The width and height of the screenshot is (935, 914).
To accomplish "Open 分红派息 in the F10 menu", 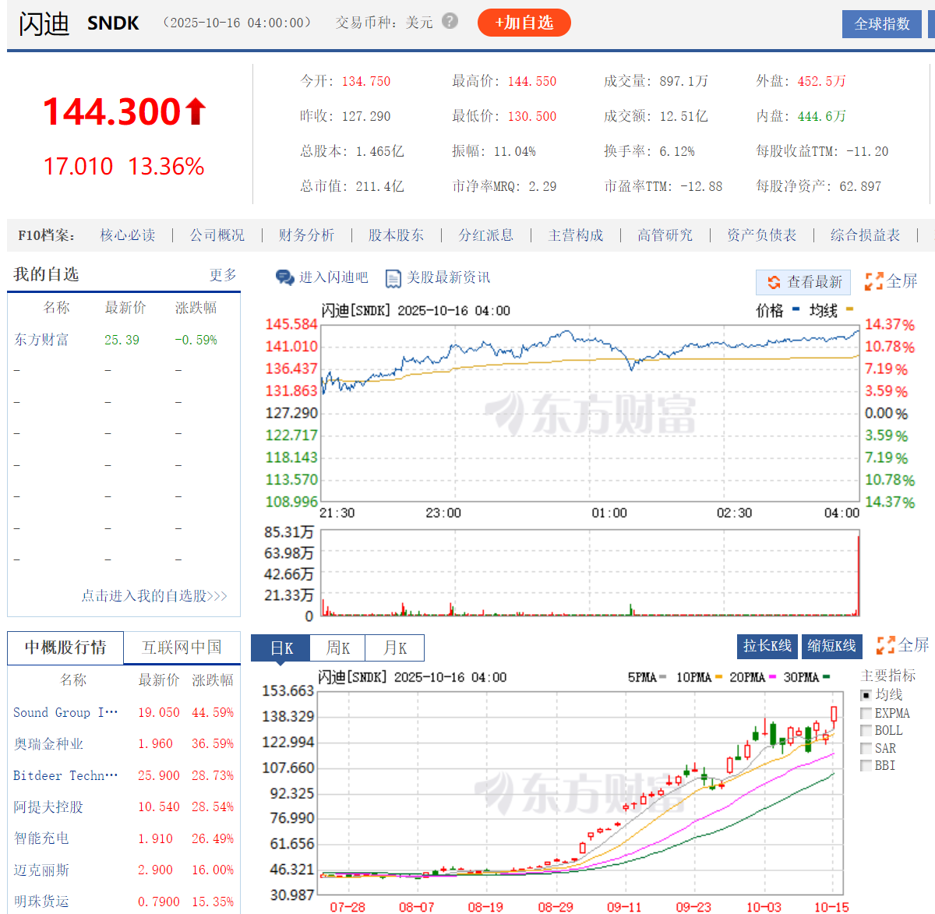I will [485, 235].
